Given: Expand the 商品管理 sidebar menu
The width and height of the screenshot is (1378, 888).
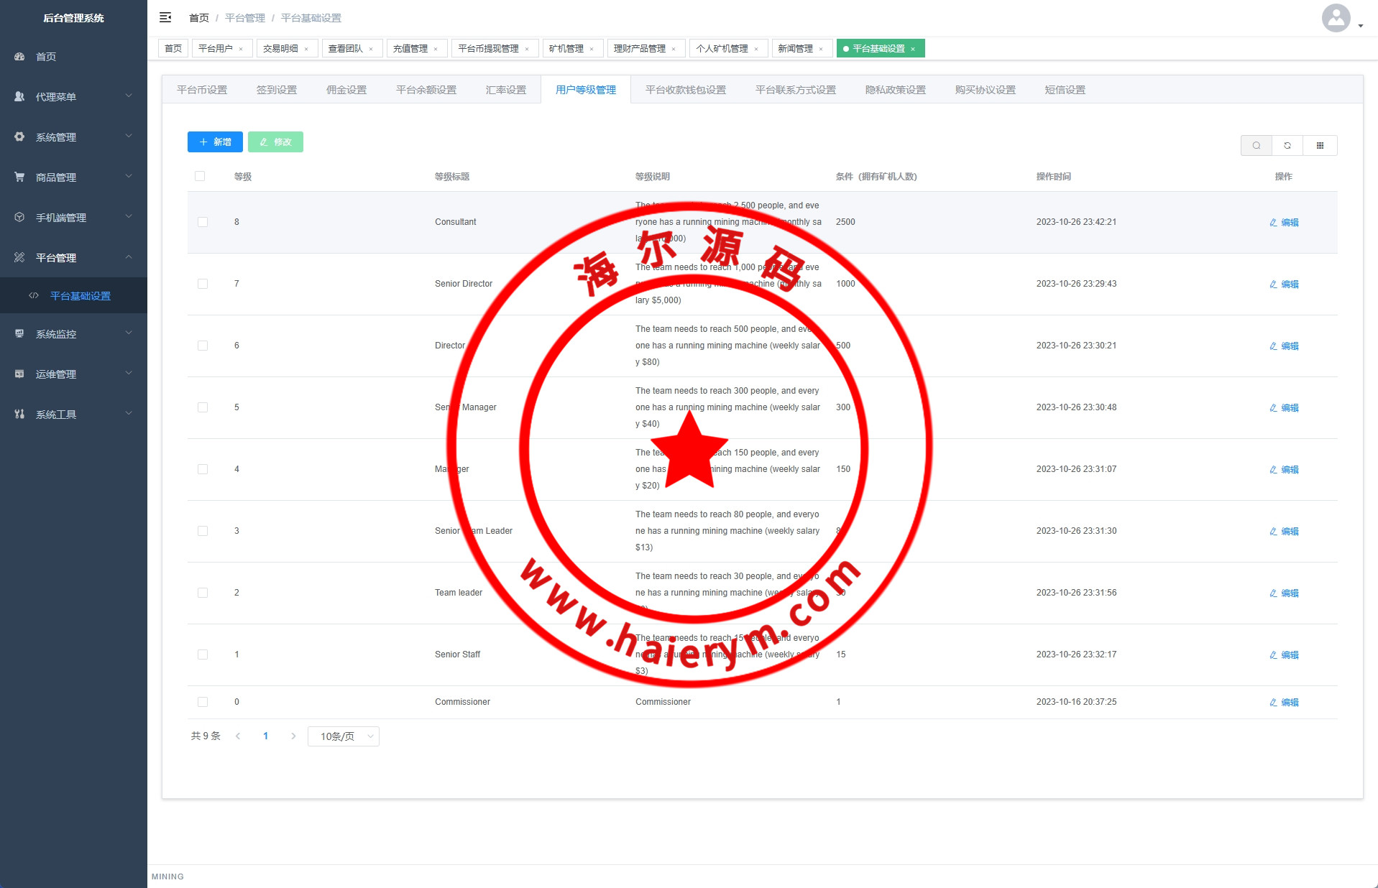Looking at the screenshot, I should tap(73, 177).
